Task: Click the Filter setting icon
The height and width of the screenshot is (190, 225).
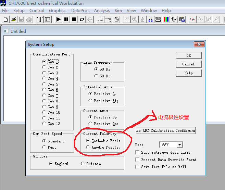Action: (108, 19)
